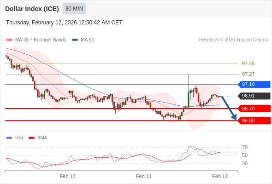Click the 97.45 resistance level label
Image resolution: width=272 pixels, height=184 pixels.
coord(248,63)
